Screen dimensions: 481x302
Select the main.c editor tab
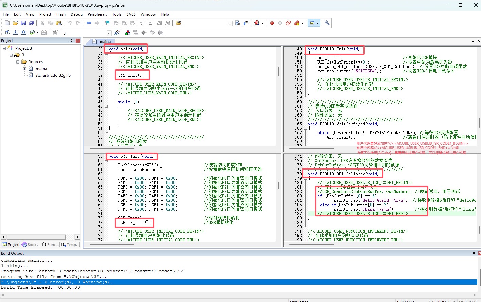(x=106, y=42)
